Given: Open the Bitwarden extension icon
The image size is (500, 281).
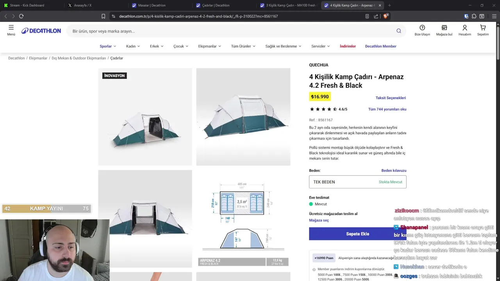Looking at the screenshot, I should pyautogui.click(x=466, y=16).
